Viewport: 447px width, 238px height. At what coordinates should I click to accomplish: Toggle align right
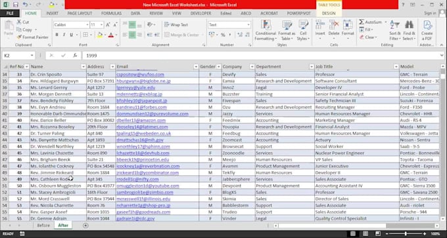tap(139, 35)
